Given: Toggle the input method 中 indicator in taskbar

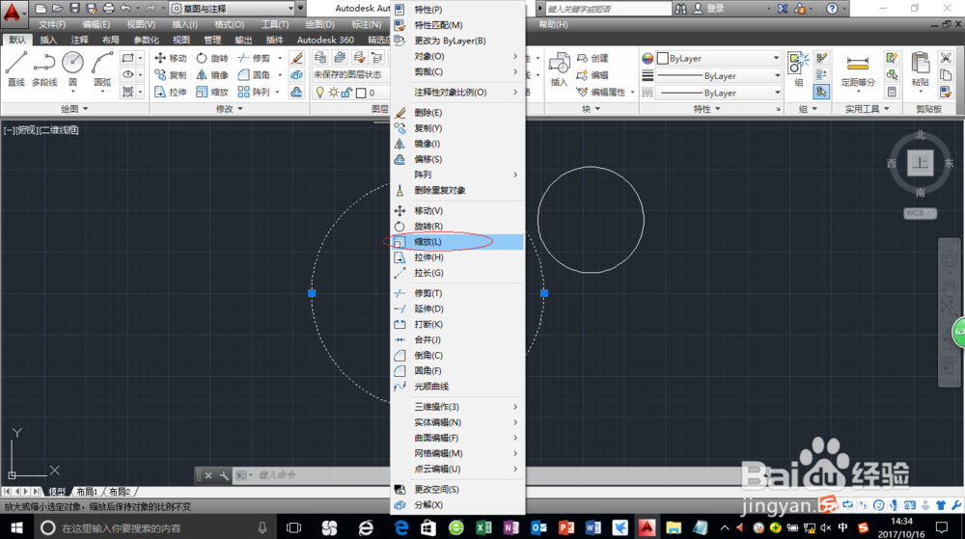Looking at the screenshot, I should pos(842,527).
